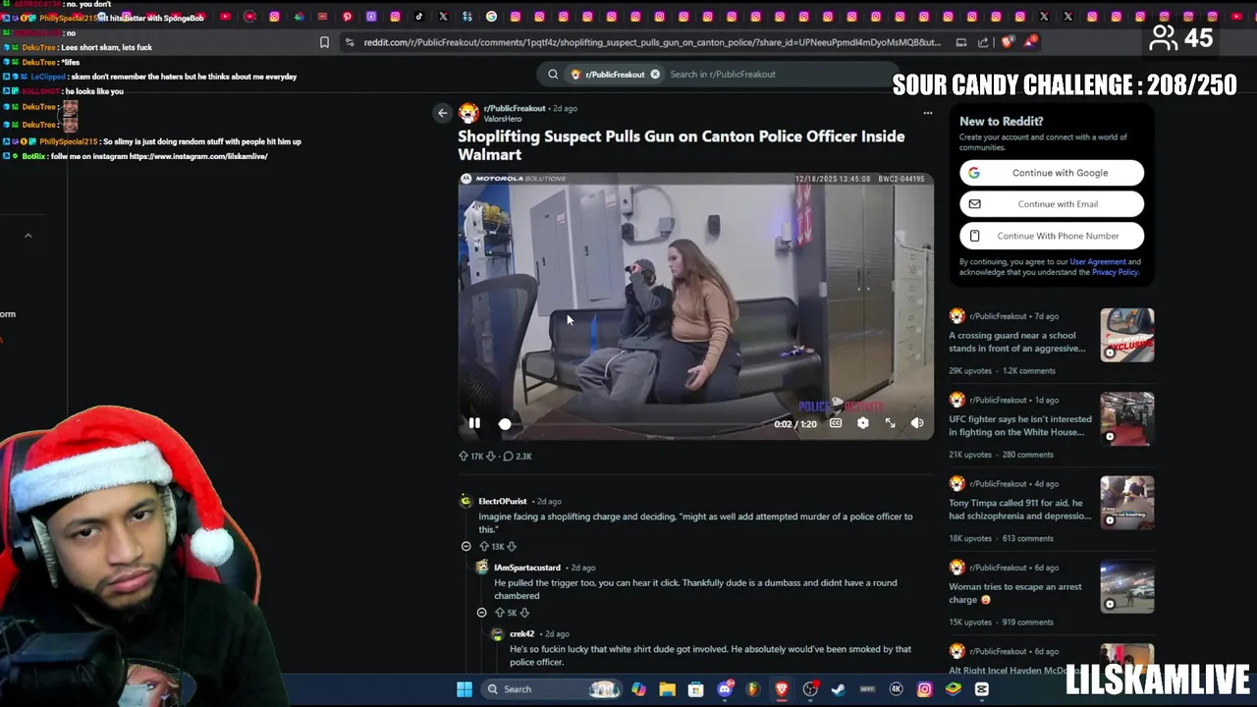This screenshot has width=1257, height=707.
Task: Open Instagram app from the taskbar
Action: 924,689
